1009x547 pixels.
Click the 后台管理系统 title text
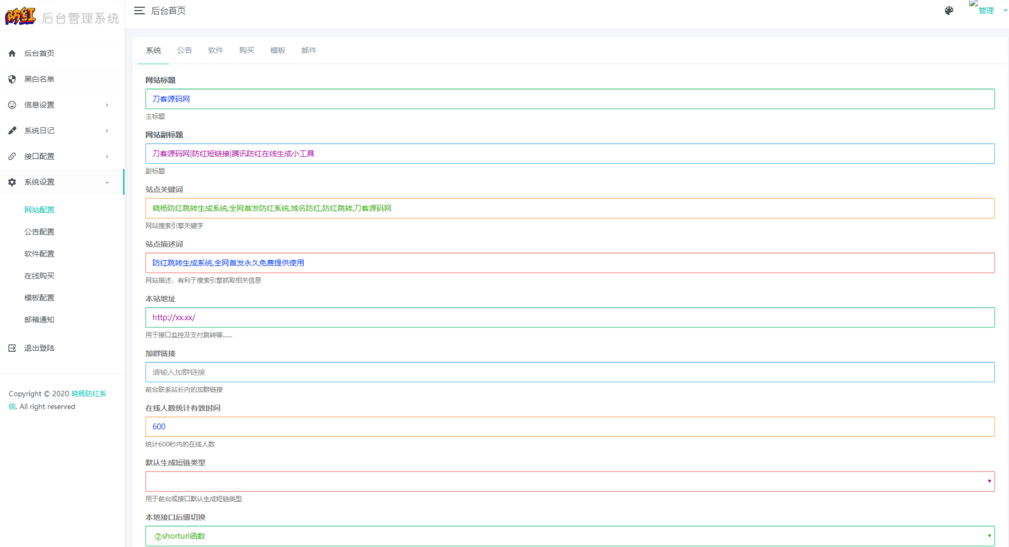coord(80,18)
